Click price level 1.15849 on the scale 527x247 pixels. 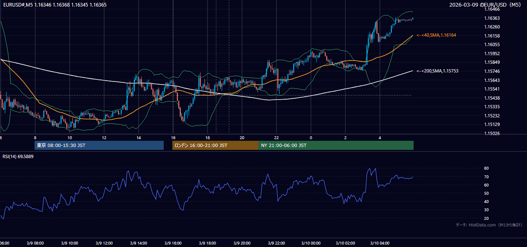(x=492, y=63)
